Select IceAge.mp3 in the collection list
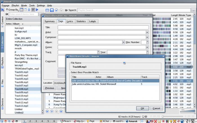The image size is (197, 123). 21,32
